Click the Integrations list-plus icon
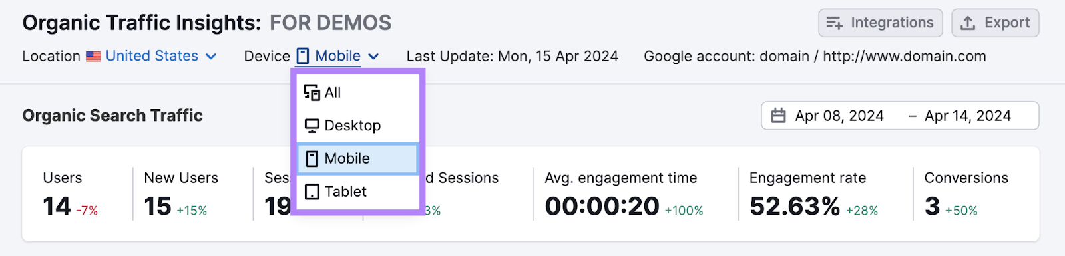The height and width of the screenshot is (256, 1065). [835, 23]
